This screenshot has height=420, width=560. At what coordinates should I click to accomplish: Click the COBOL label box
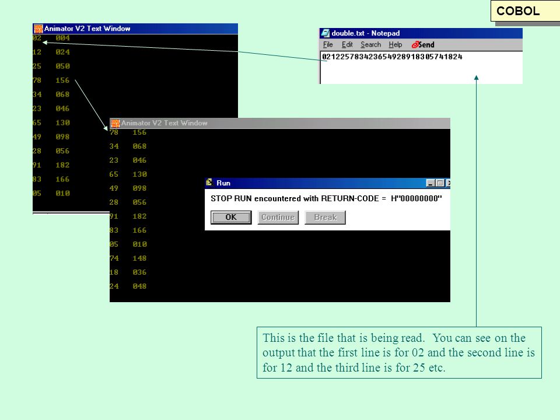coord(525,10)
